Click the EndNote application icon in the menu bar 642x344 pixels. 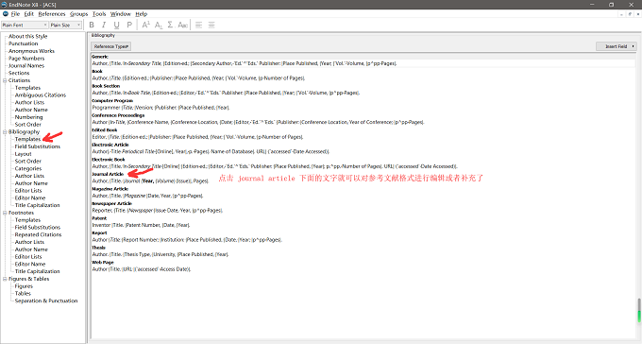click(6, 14)
